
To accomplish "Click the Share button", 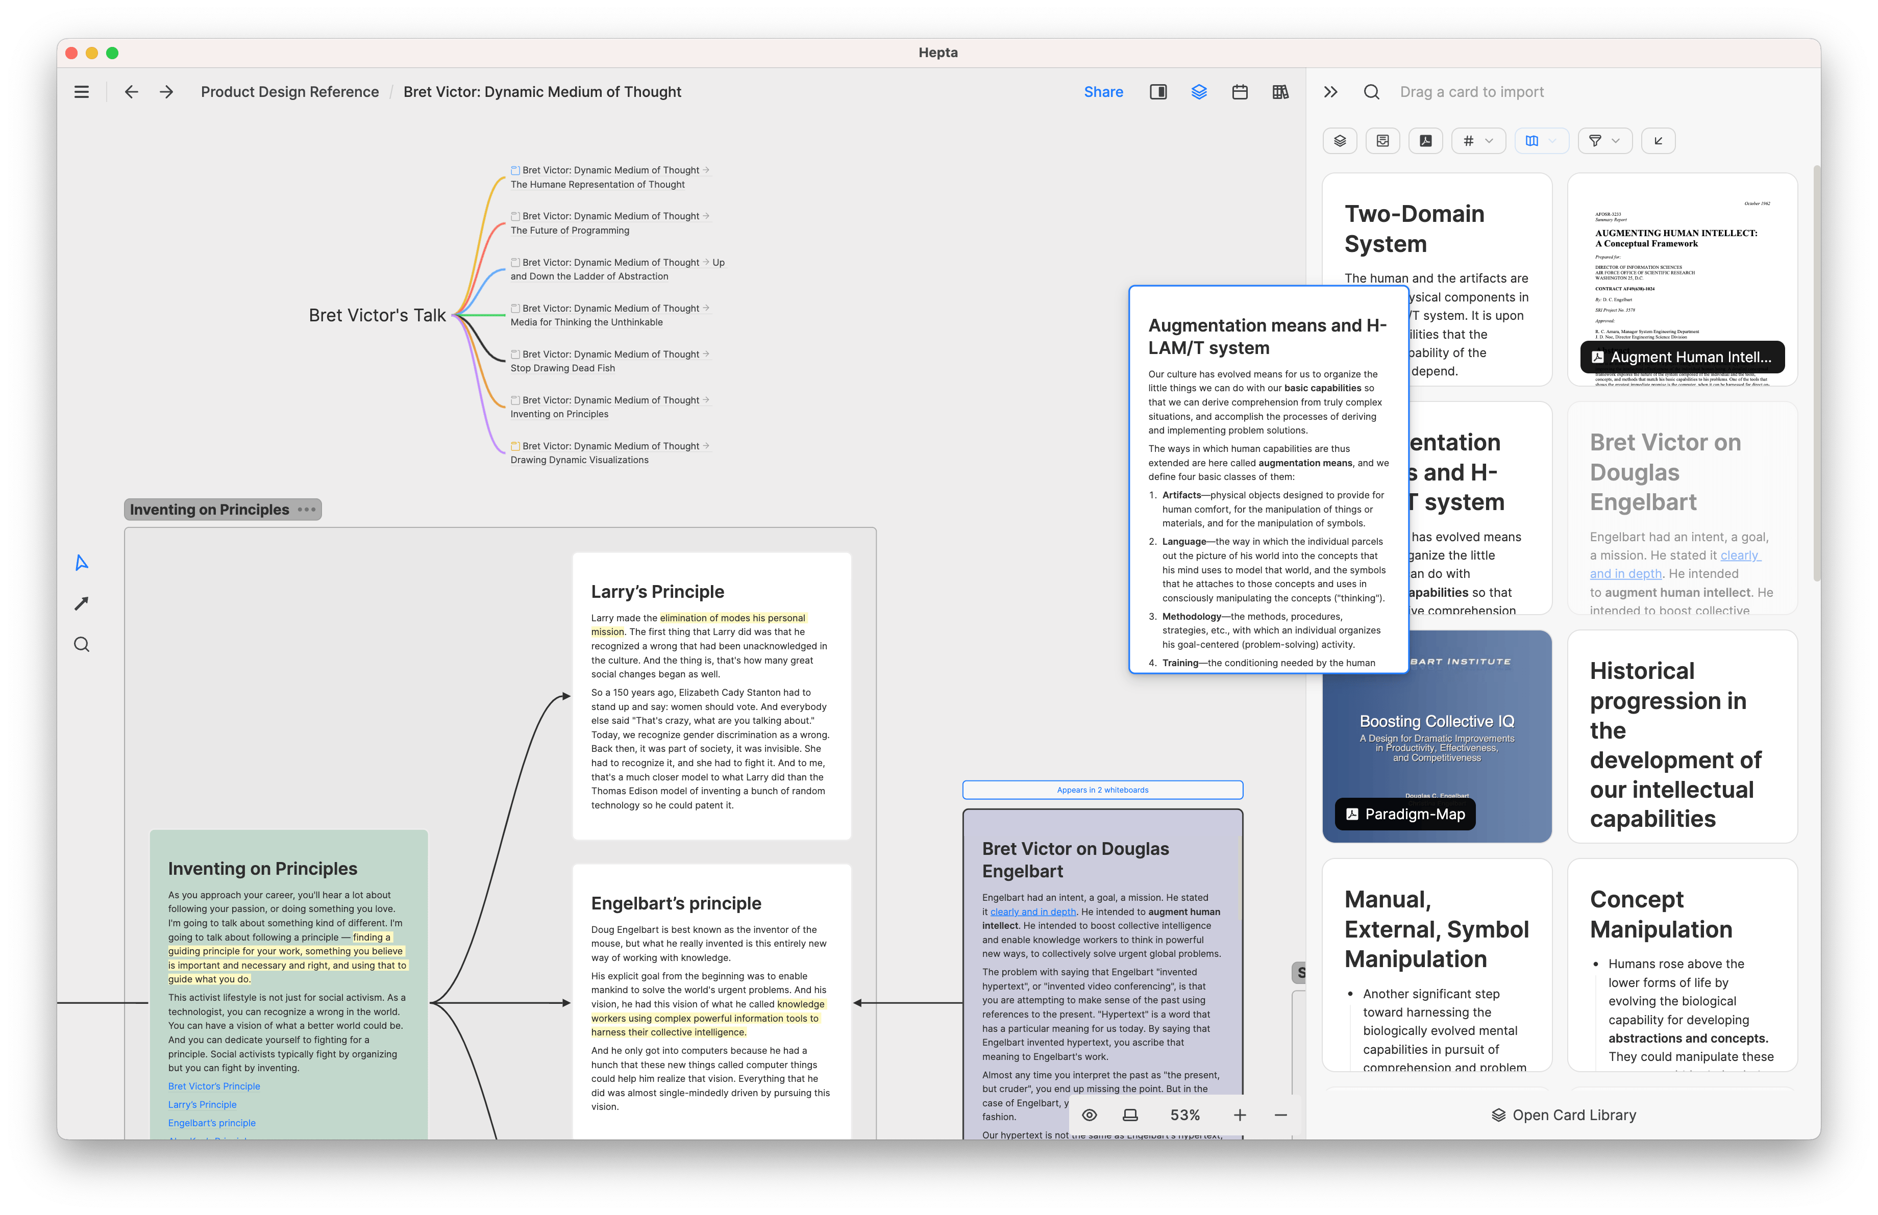I will pyautogui.click(x=1103, y=91).
